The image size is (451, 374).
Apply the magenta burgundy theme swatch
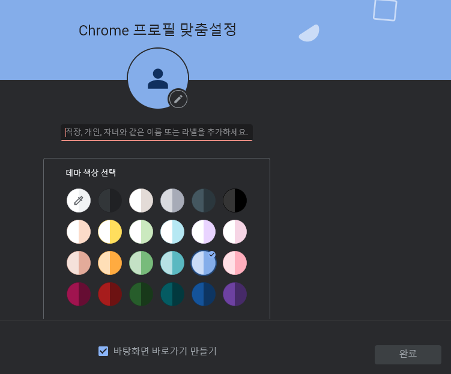click(79, 294)
